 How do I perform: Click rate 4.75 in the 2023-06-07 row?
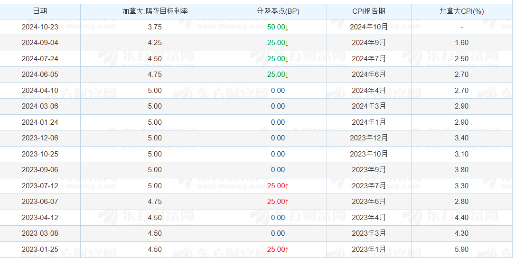pos(155,202)
